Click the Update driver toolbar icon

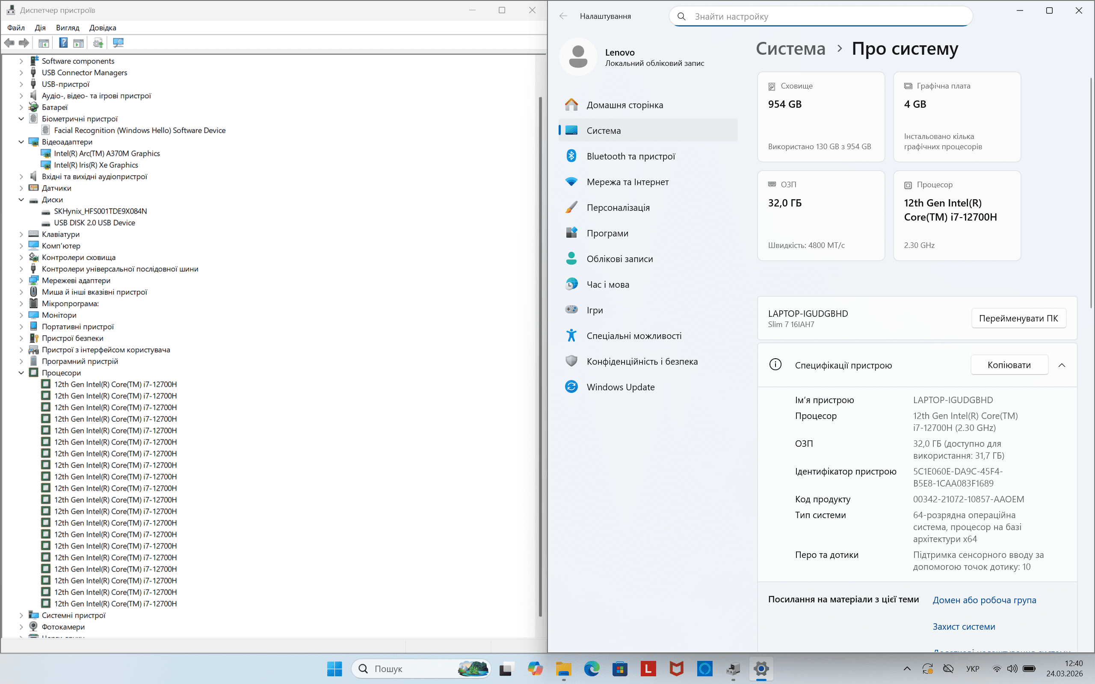click(98, 43)
